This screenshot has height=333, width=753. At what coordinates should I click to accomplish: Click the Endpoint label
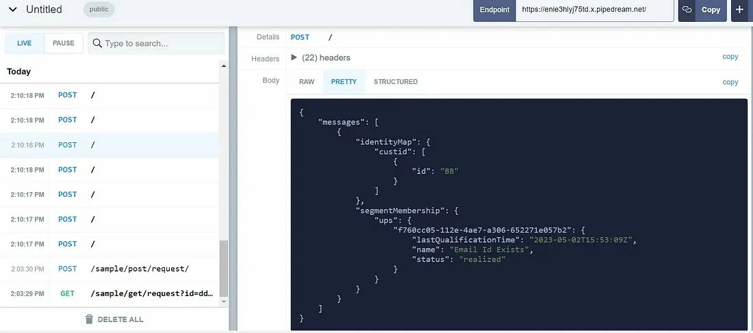click(x=495, y=10)
